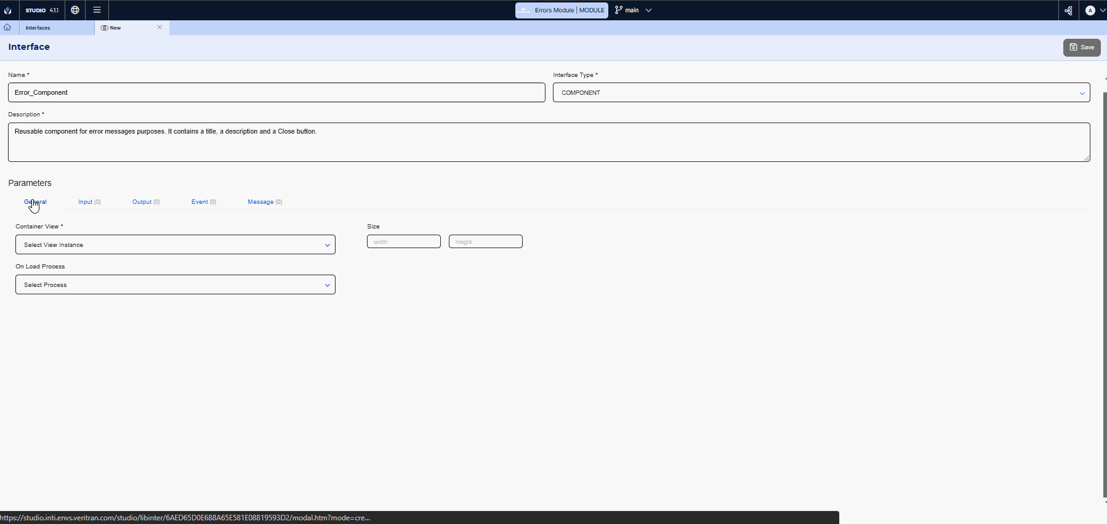
Task: Switch to the Output parameters tab
Action: (x=146, y=202)
